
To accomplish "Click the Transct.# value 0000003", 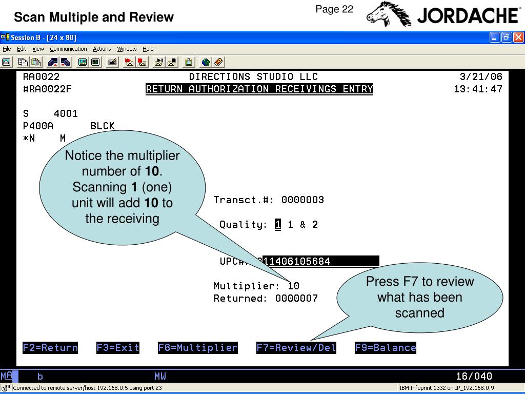I will (x=302, y=200).
